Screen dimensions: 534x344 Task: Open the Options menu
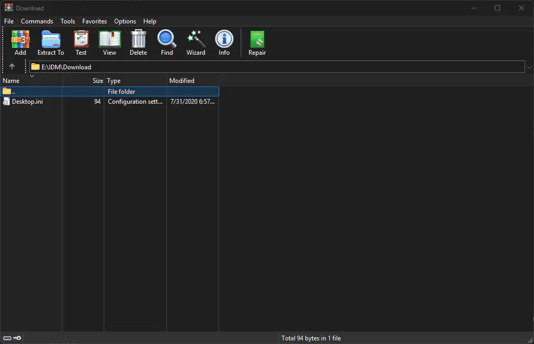click(125, 21)
